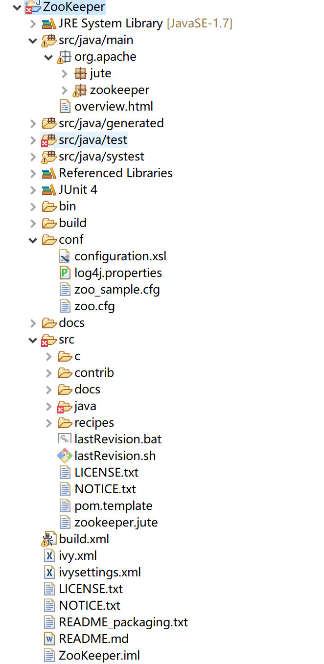Click the overview.html file icon
The height and width of the screenshot is (664, 324).
tap(65, 107)
